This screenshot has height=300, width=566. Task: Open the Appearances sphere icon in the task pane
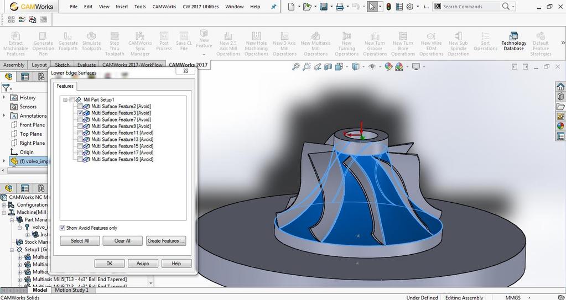click(560, 126)
